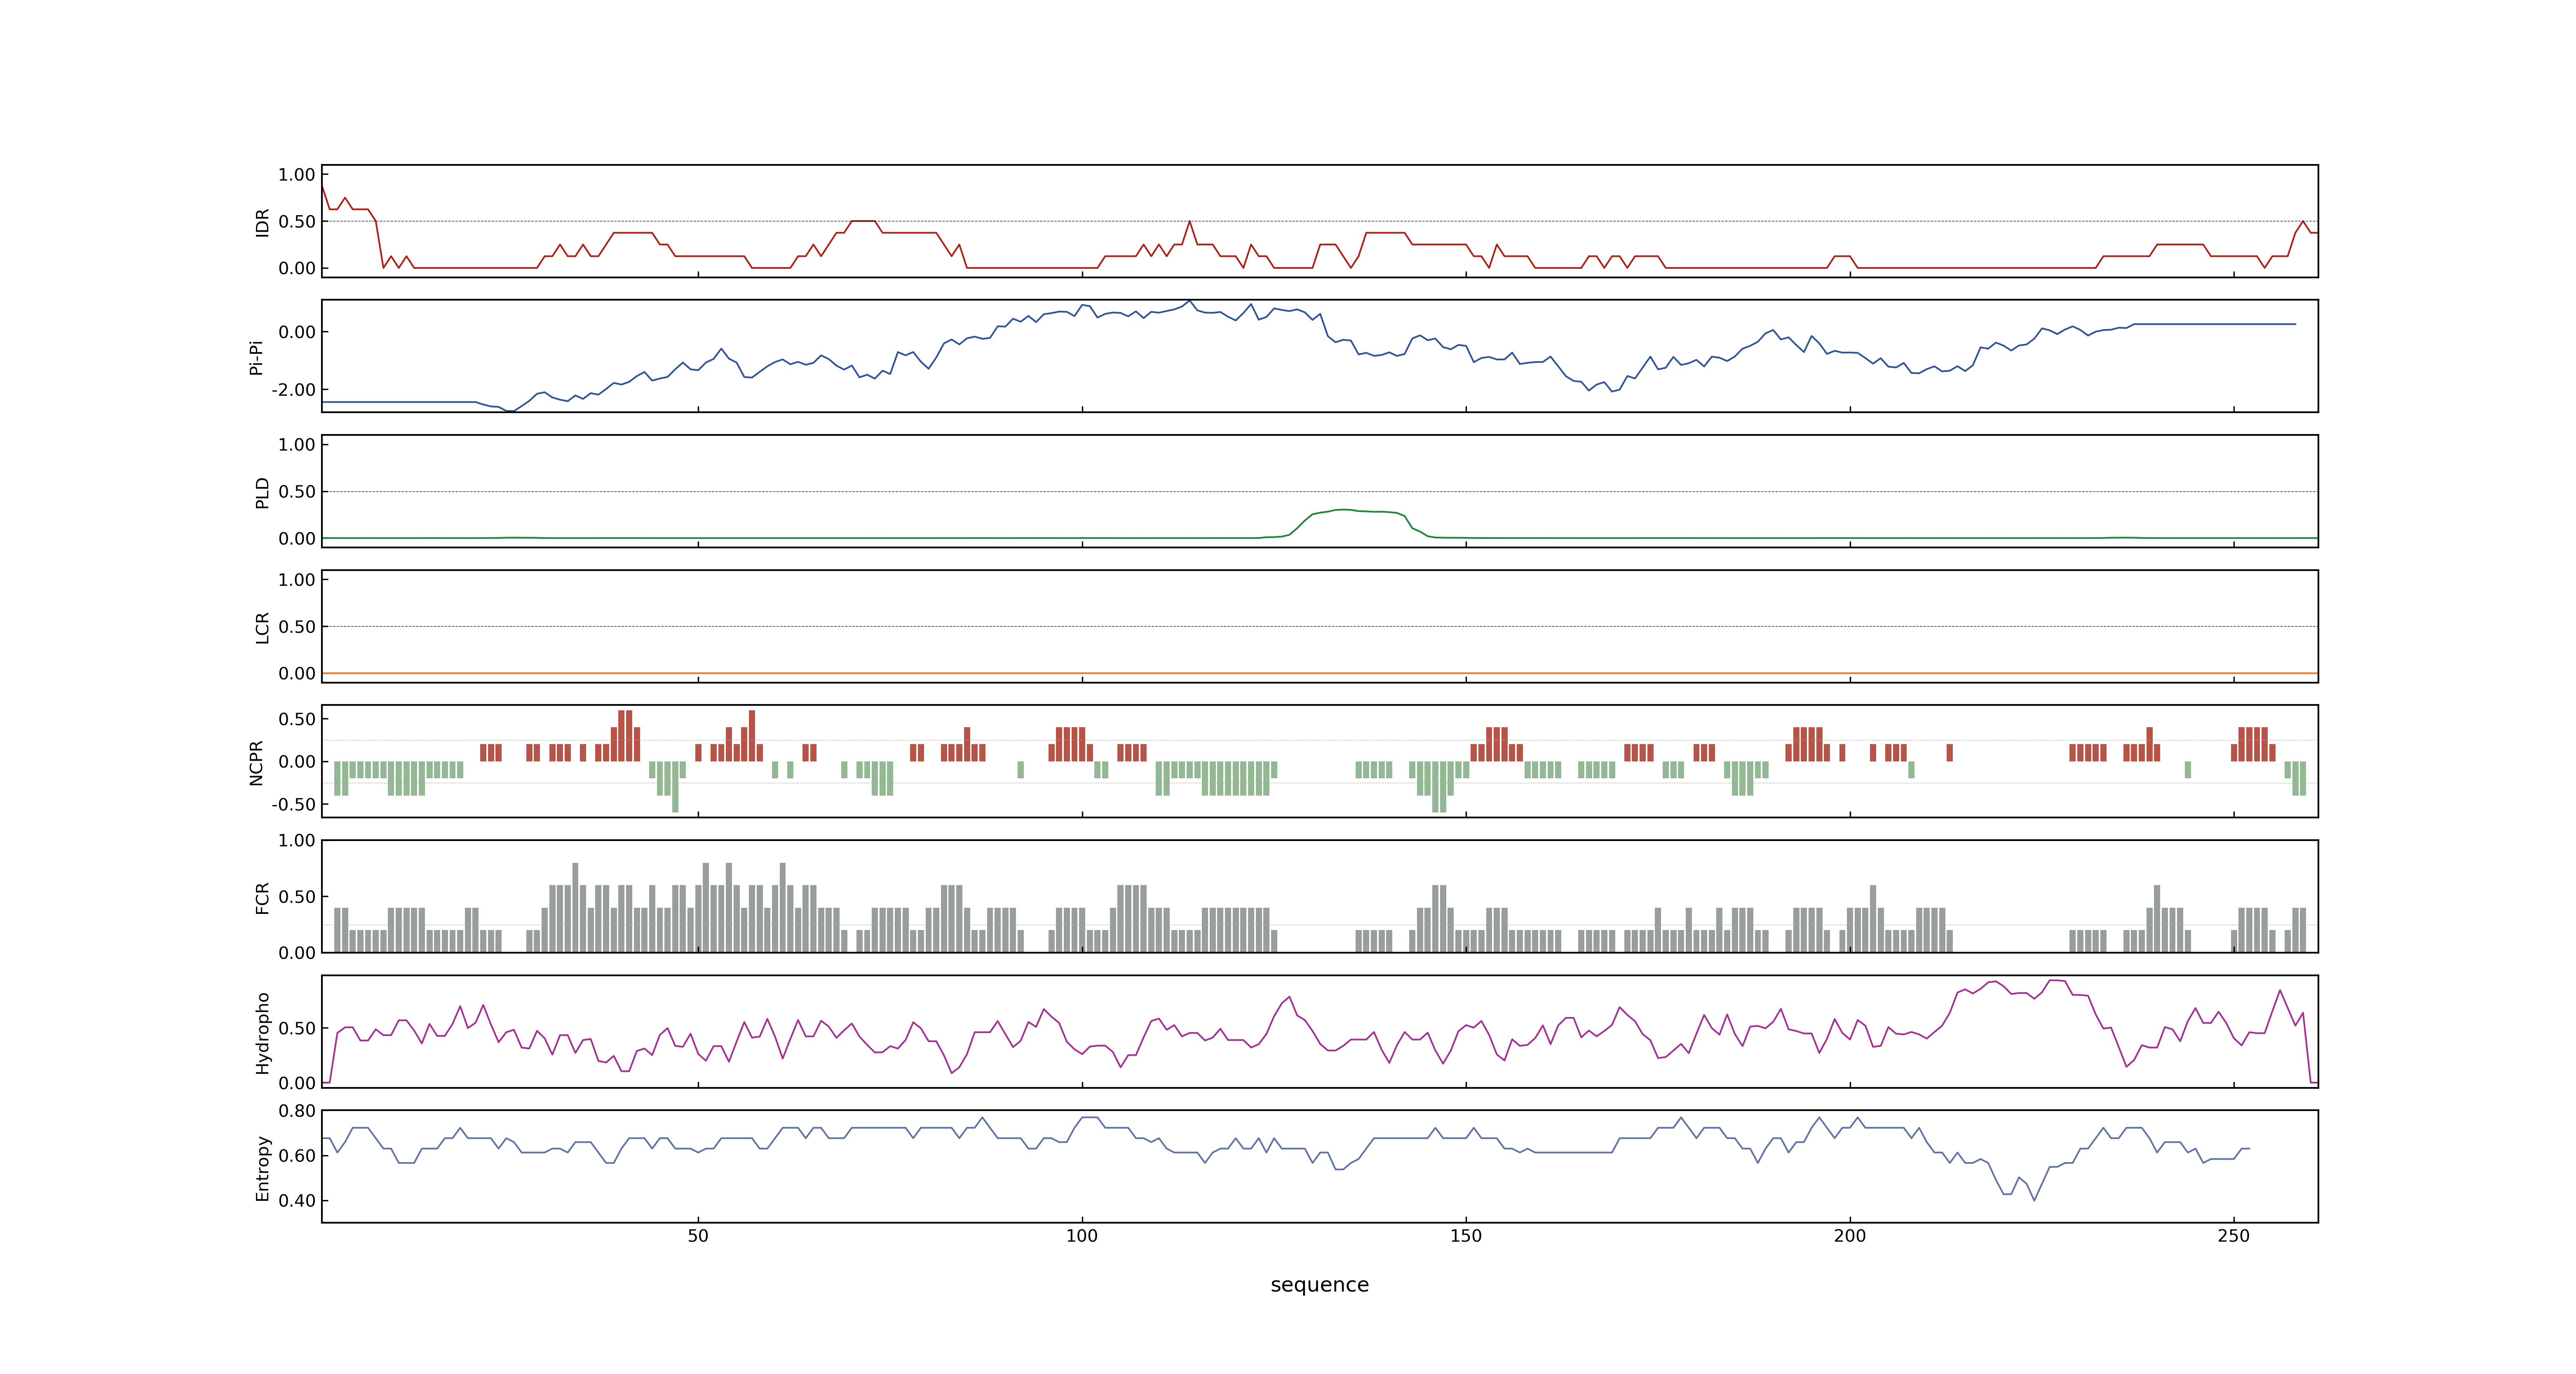Click the 0.00 tick on NCPR axis
This screenshot has height=1374, width=2576.
297,762
